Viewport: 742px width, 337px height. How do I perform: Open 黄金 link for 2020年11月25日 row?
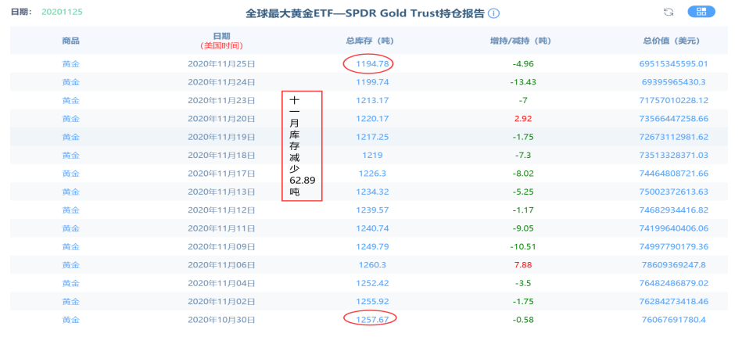click(x=70, y=64)
